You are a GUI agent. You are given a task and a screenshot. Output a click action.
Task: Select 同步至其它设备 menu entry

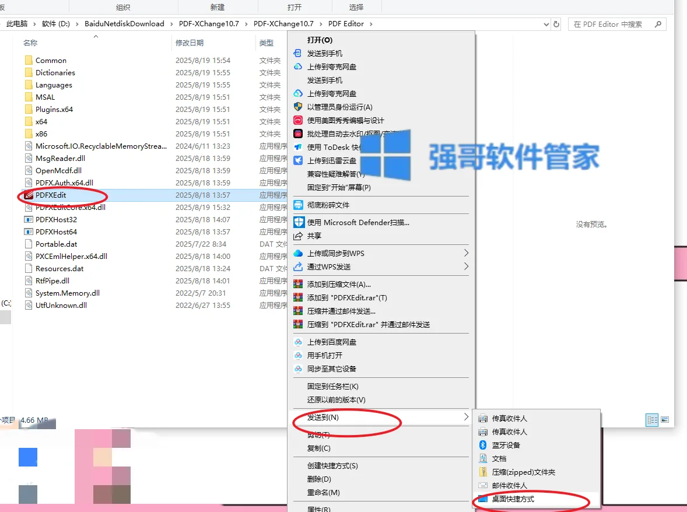[332, 369]
